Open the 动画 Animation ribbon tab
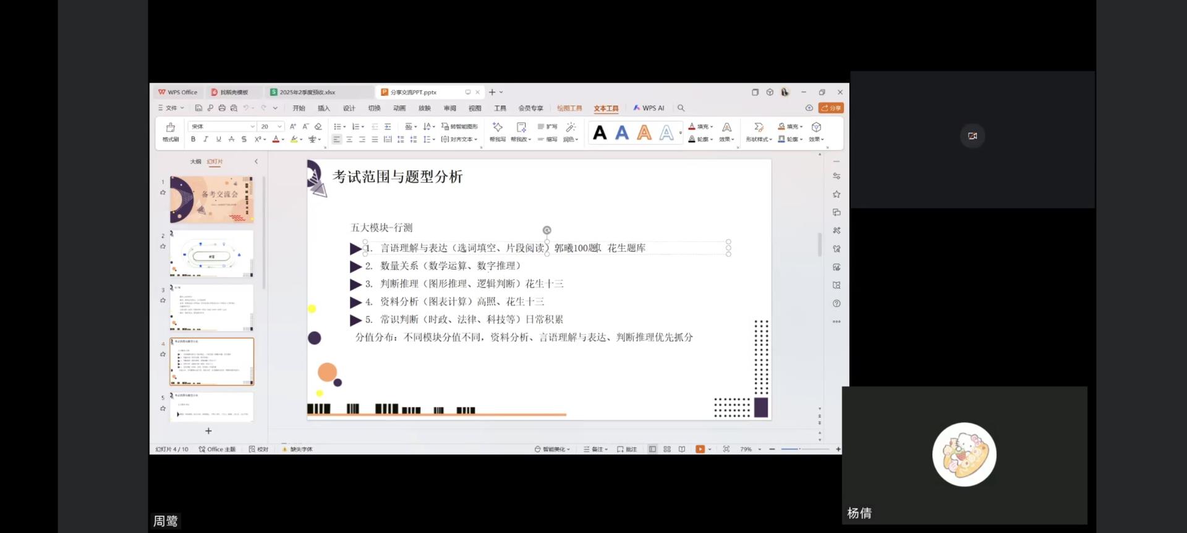 [399, 108]
